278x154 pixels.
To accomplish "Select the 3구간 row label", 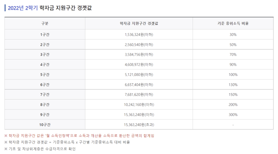I will 45,55.
